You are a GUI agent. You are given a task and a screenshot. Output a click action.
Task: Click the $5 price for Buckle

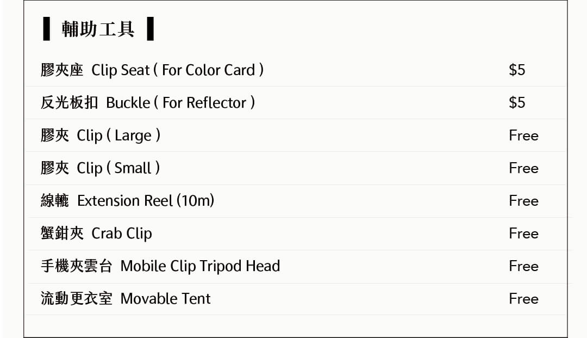pos(517,103)
